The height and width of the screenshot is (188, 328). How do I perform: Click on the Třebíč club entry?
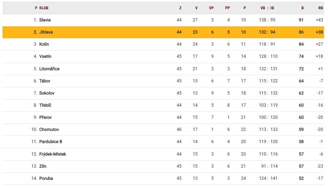[x=45, y=105]
